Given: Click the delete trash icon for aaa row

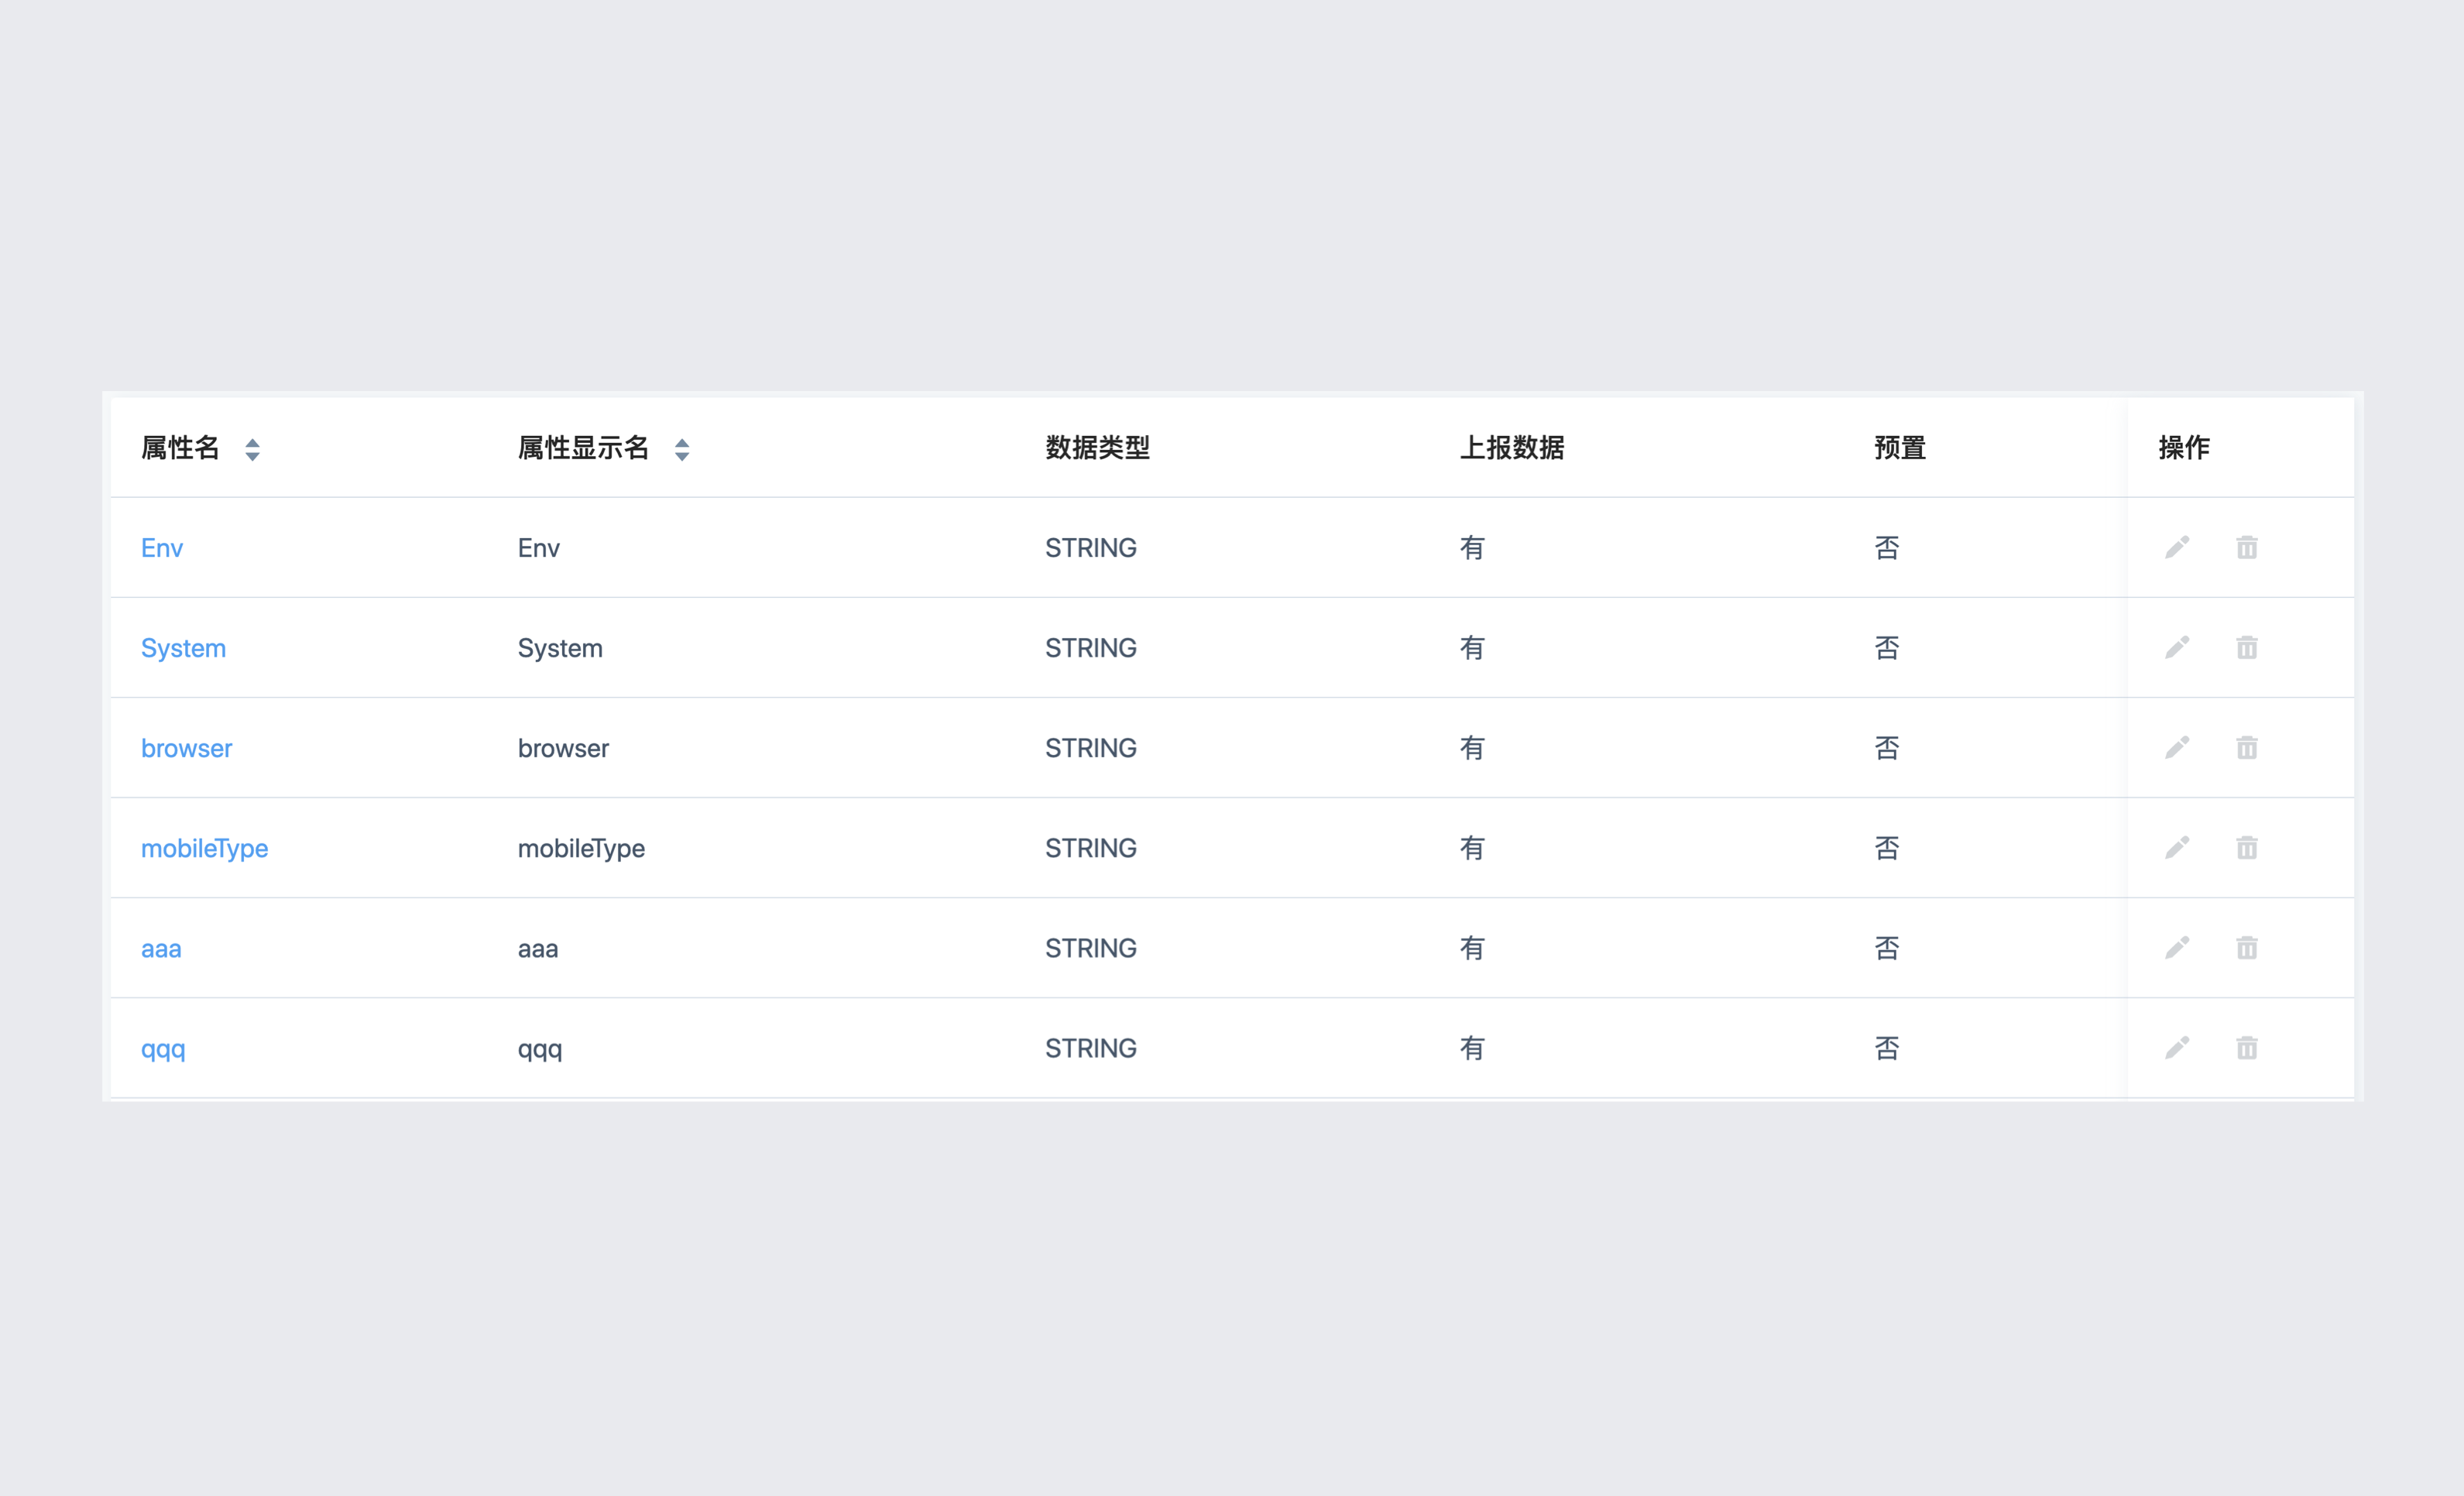Looking at the screenshot, I should tap(2247, 948).
